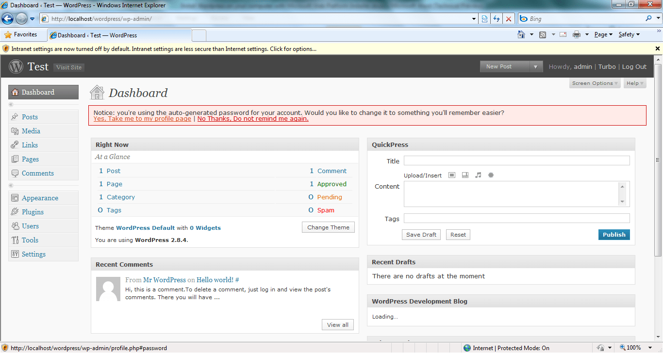
Task: Expand the Help panel
Action: (x=635, y=83)
